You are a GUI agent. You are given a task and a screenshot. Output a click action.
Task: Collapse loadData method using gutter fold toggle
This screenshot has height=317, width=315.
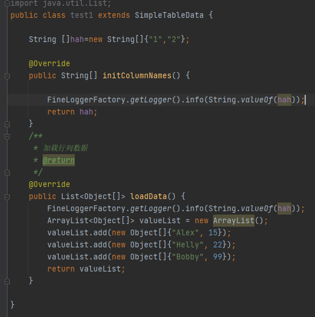(x=7, y=197)
